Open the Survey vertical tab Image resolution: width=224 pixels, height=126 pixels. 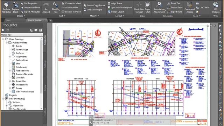[45, 88]
